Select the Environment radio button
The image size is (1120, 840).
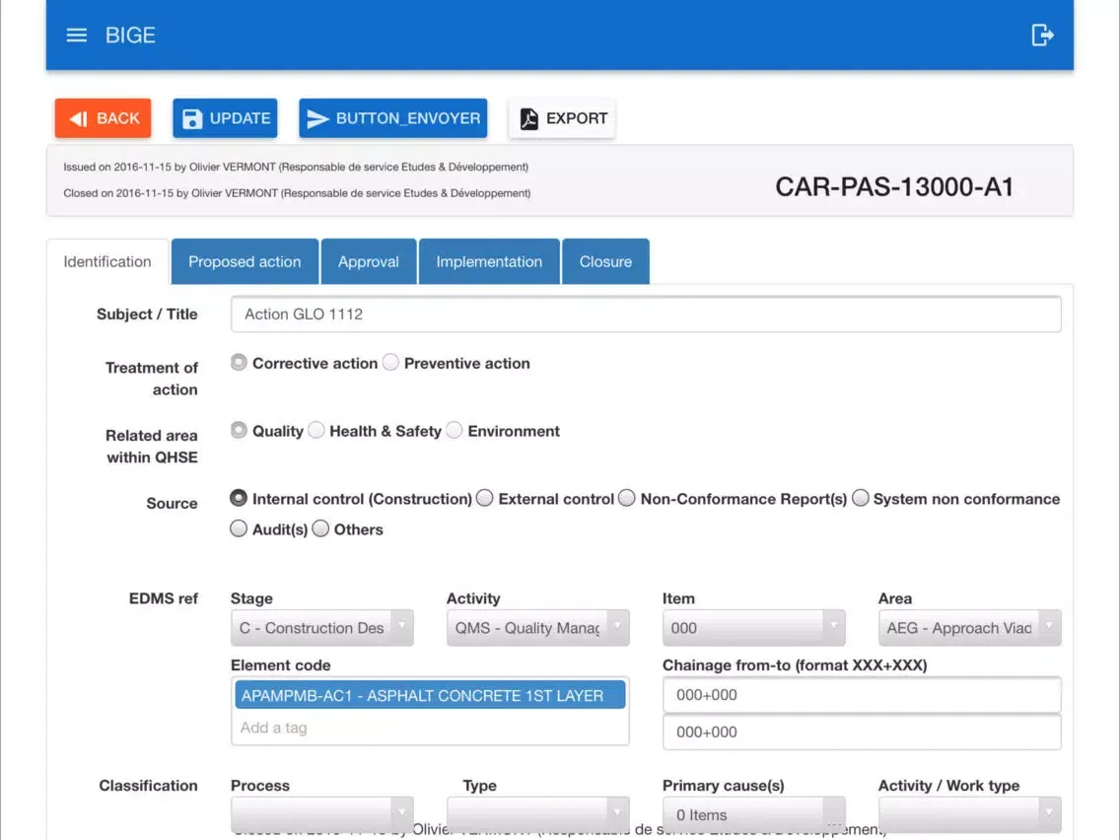coord(455,431)
